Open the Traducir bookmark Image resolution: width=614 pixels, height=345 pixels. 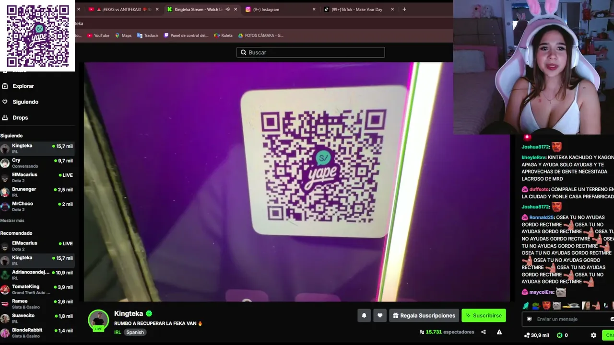(x=148, y=35)
